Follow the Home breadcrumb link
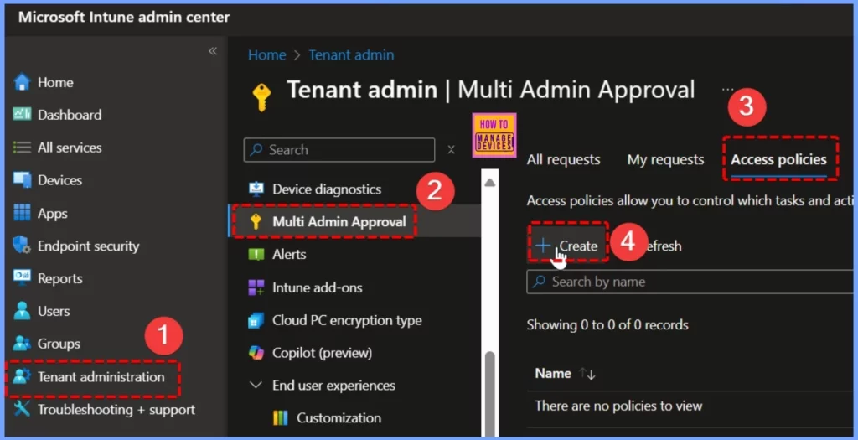This screenshot has height=440, width=858. tap(266, 55)
